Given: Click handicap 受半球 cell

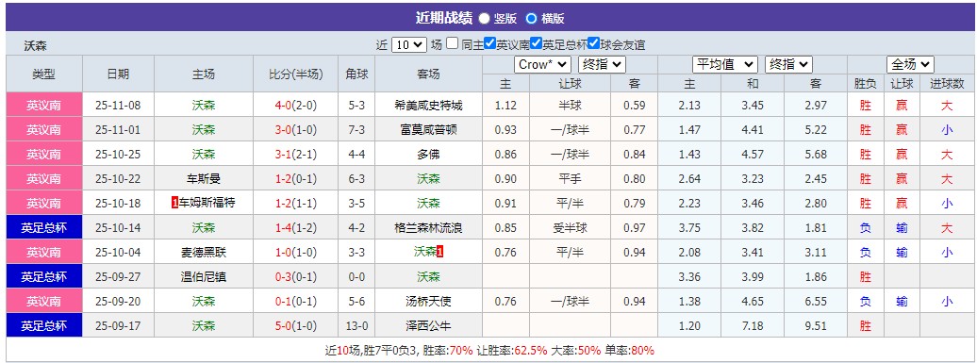Looking at the screenshot, I should coord(571,228).
